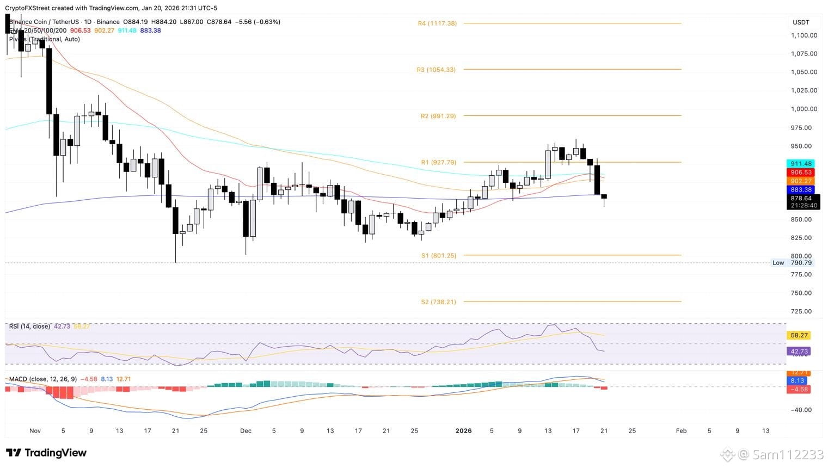Click the 1,075.00 price axis label
This screenshot has height=468, width=828.
pyautogui.click(x=804, y=54)
